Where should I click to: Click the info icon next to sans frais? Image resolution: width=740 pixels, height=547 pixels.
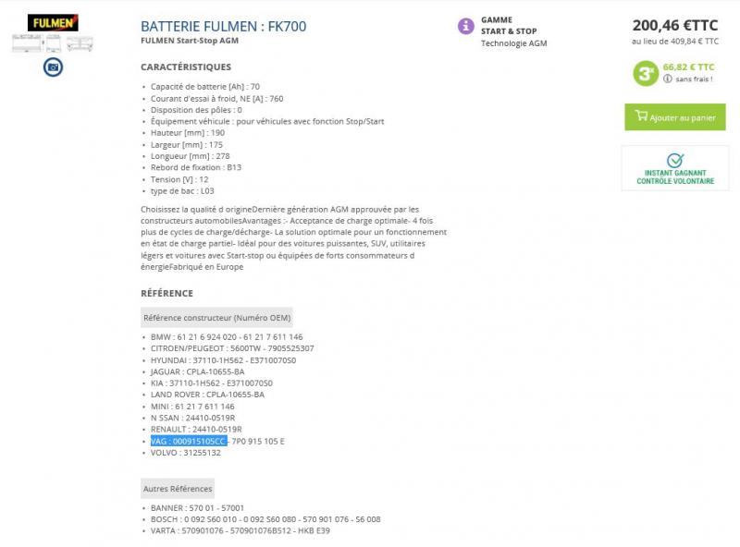coord(667,79)
